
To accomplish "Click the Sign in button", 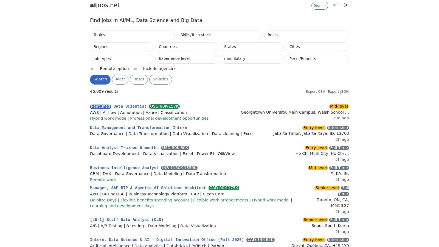I will tap(320, 5).
